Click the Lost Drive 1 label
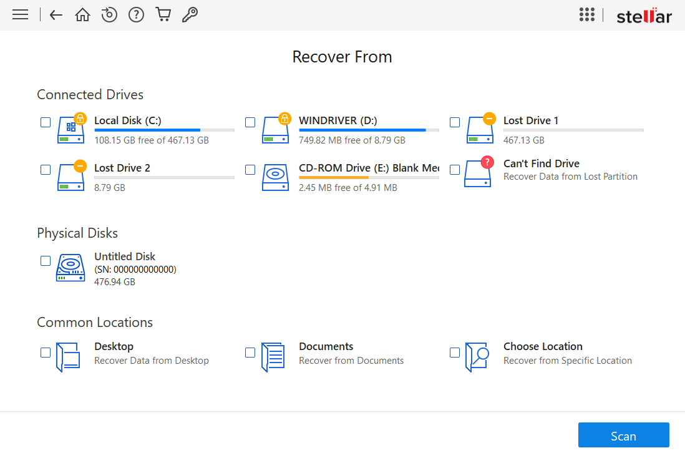685x458 pixels. [x=531, y=120]
